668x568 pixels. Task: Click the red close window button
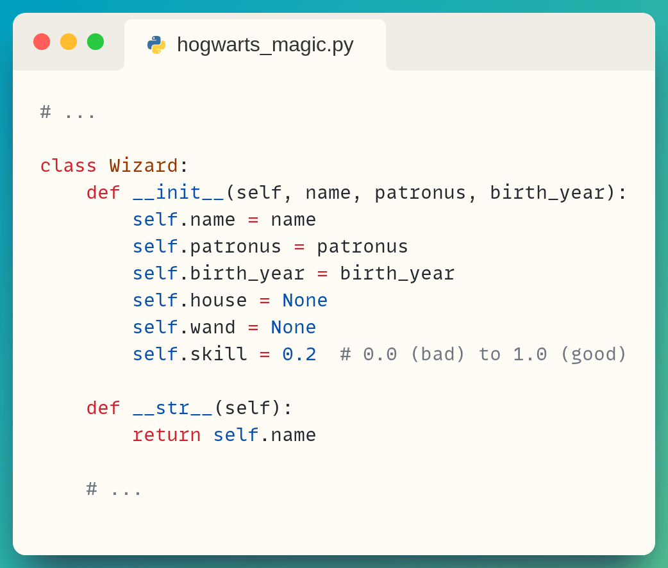[42, 42]
